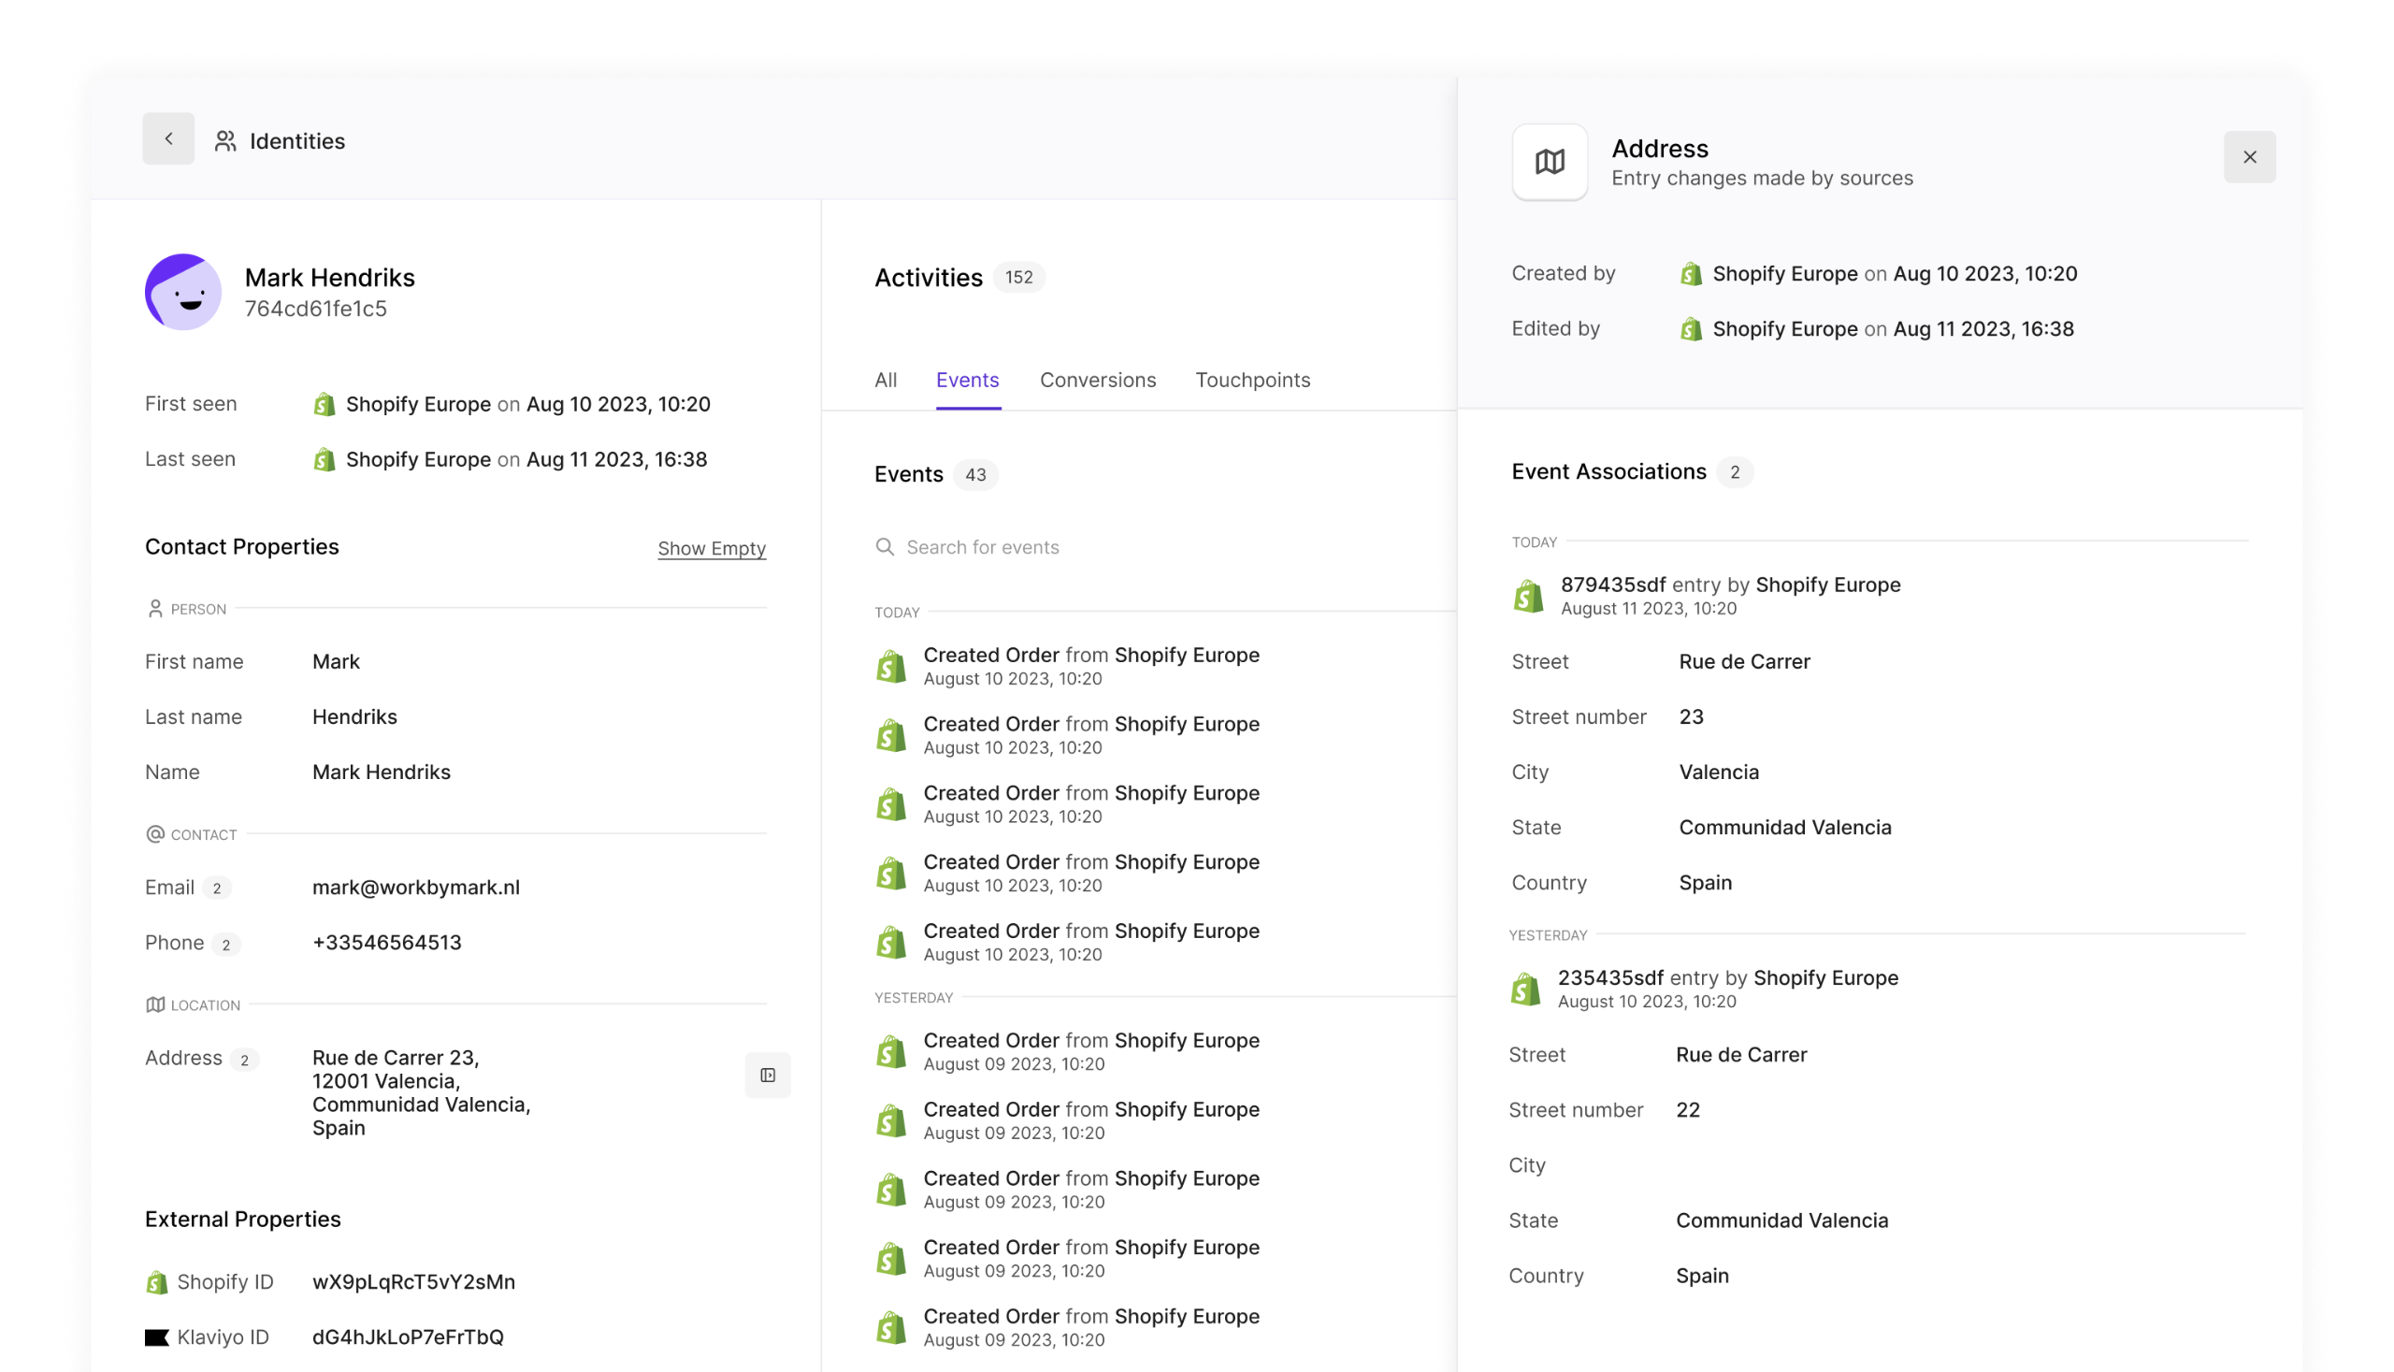Image resolution: width=2394 pixels, height=1372 pixels.
Task: Expand the Address count badge
Action: pos(244,1060)
